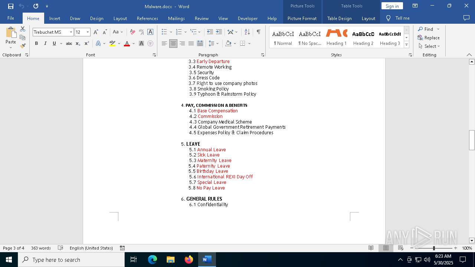Open the phonetic guide icon
Image resolution: width=475 pixels, height=267 pixels.
141,32
